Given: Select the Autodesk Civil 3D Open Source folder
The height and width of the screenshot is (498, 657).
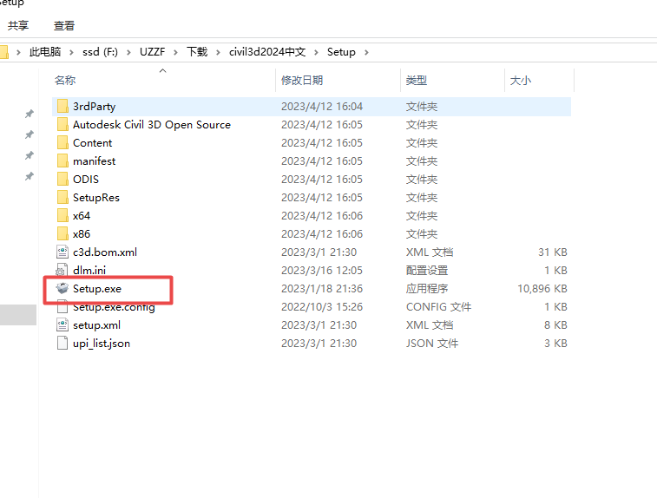Looking at the screenshot, I should point(151,124).
